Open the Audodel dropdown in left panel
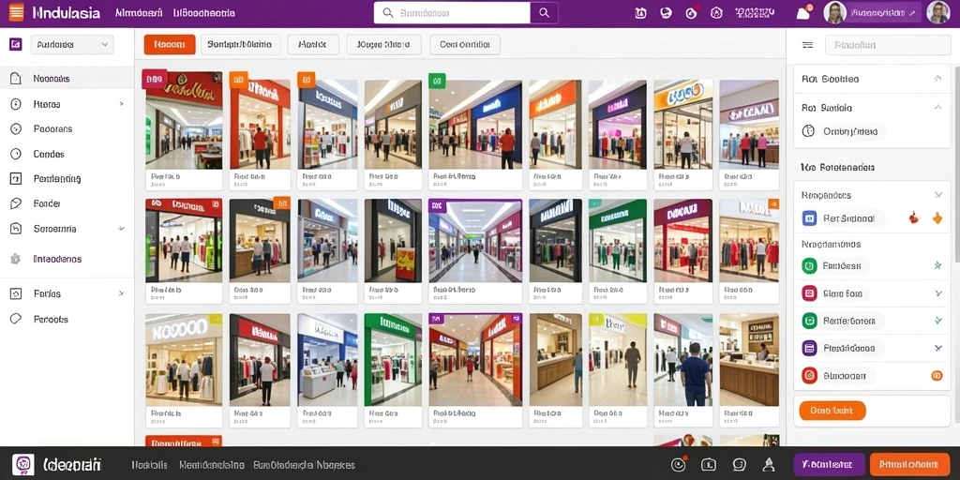 coord(71,45)
